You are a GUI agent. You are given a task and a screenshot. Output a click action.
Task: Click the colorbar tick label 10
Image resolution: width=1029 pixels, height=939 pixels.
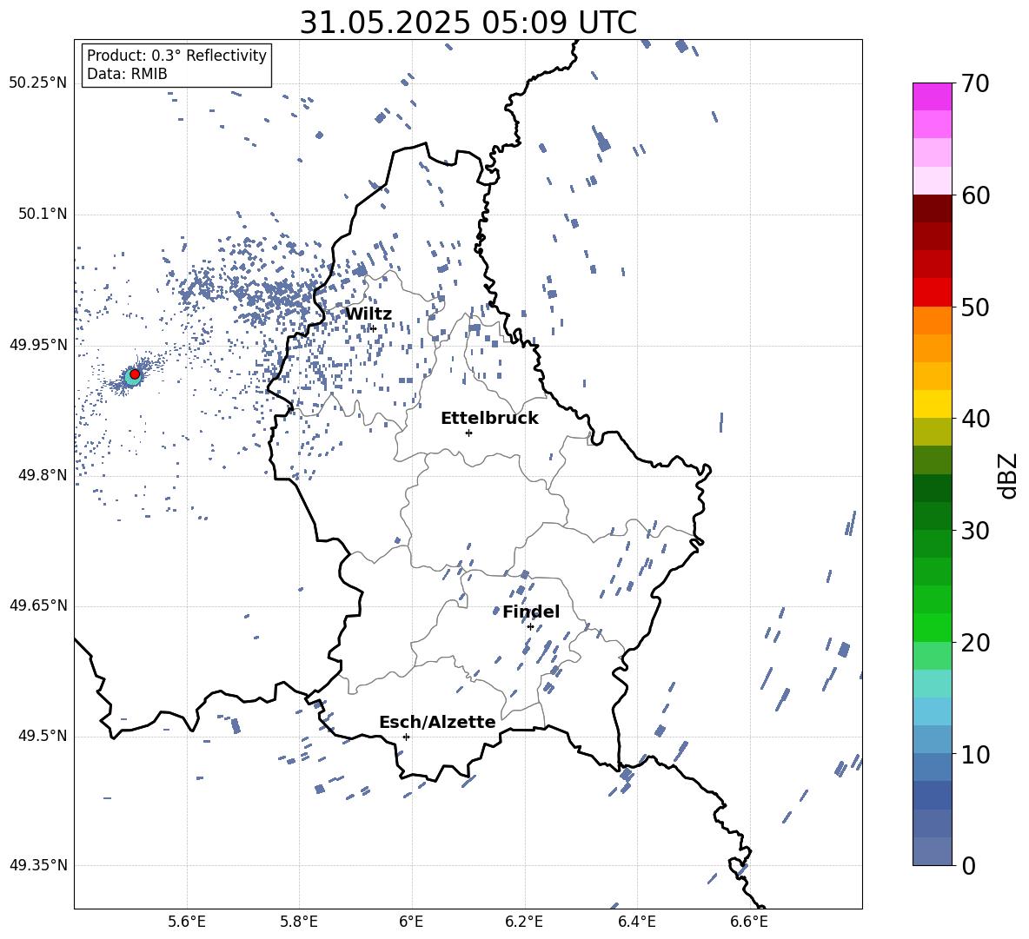tap(975, 754)
